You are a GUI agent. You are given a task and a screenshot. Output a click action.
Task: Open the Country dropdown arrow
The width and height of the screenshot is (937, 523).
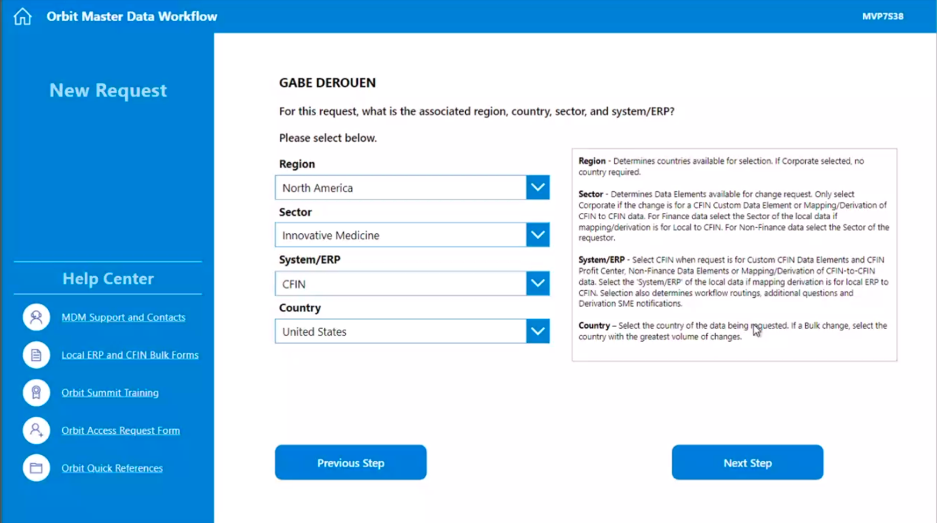[x=537, y=331]
